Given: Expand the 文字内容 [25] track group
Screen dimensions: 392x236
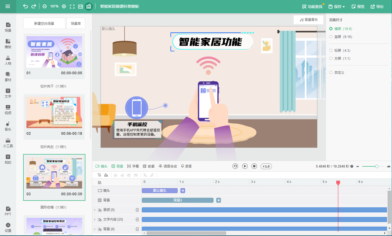Looking at the screenshot, I should tap(95, 219).
